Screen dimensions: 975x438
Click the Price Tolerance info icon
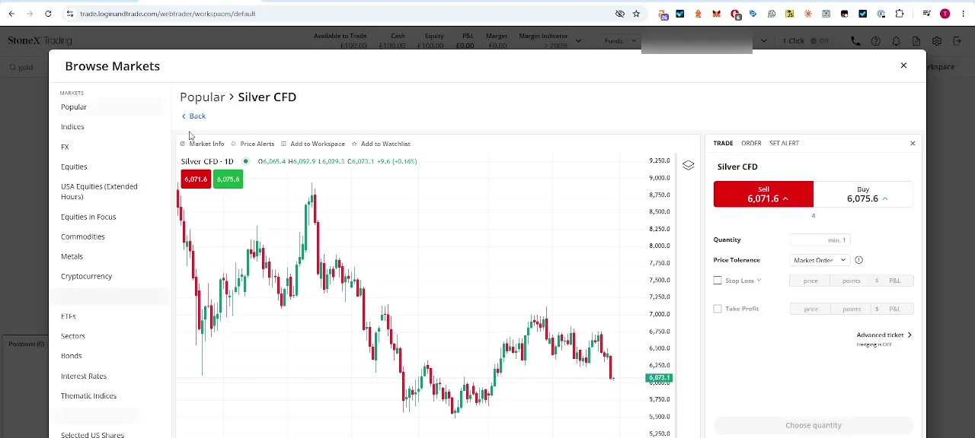(x=858, y=260)
